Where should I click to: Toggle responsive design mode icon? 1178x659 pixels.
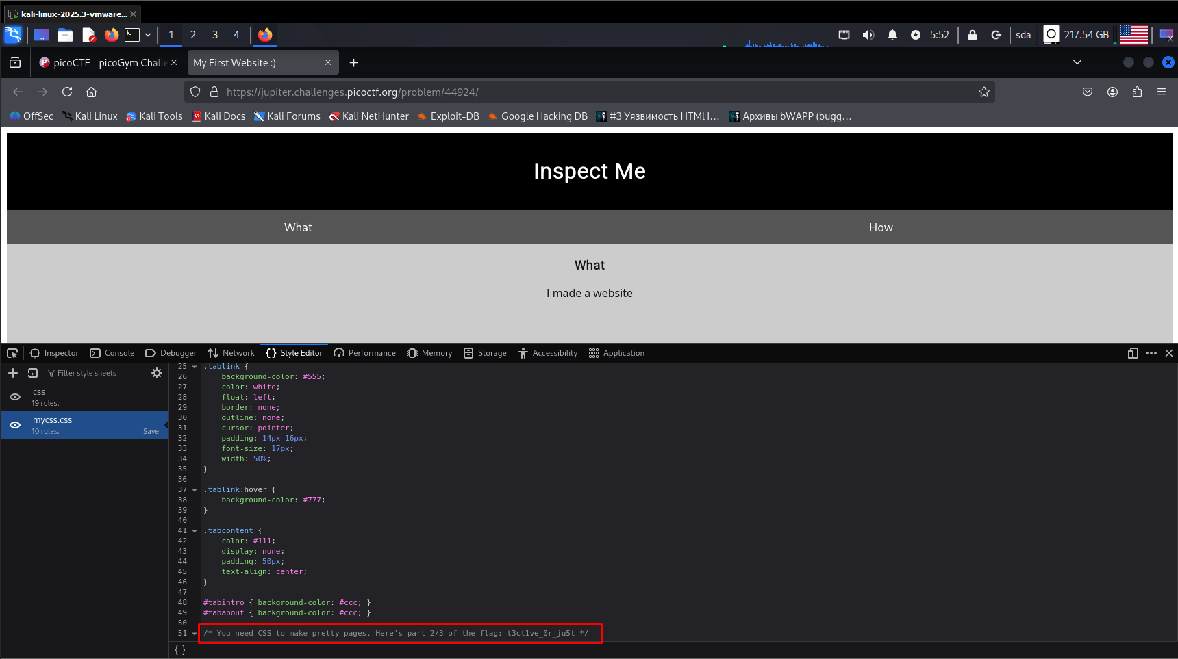[1132, 353]
